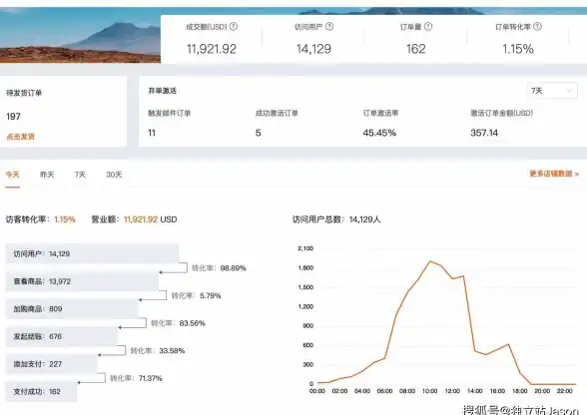This screenshot has width=587, height=415.
Task: Click the 待发货订单 heading
Action: [24, 93]
